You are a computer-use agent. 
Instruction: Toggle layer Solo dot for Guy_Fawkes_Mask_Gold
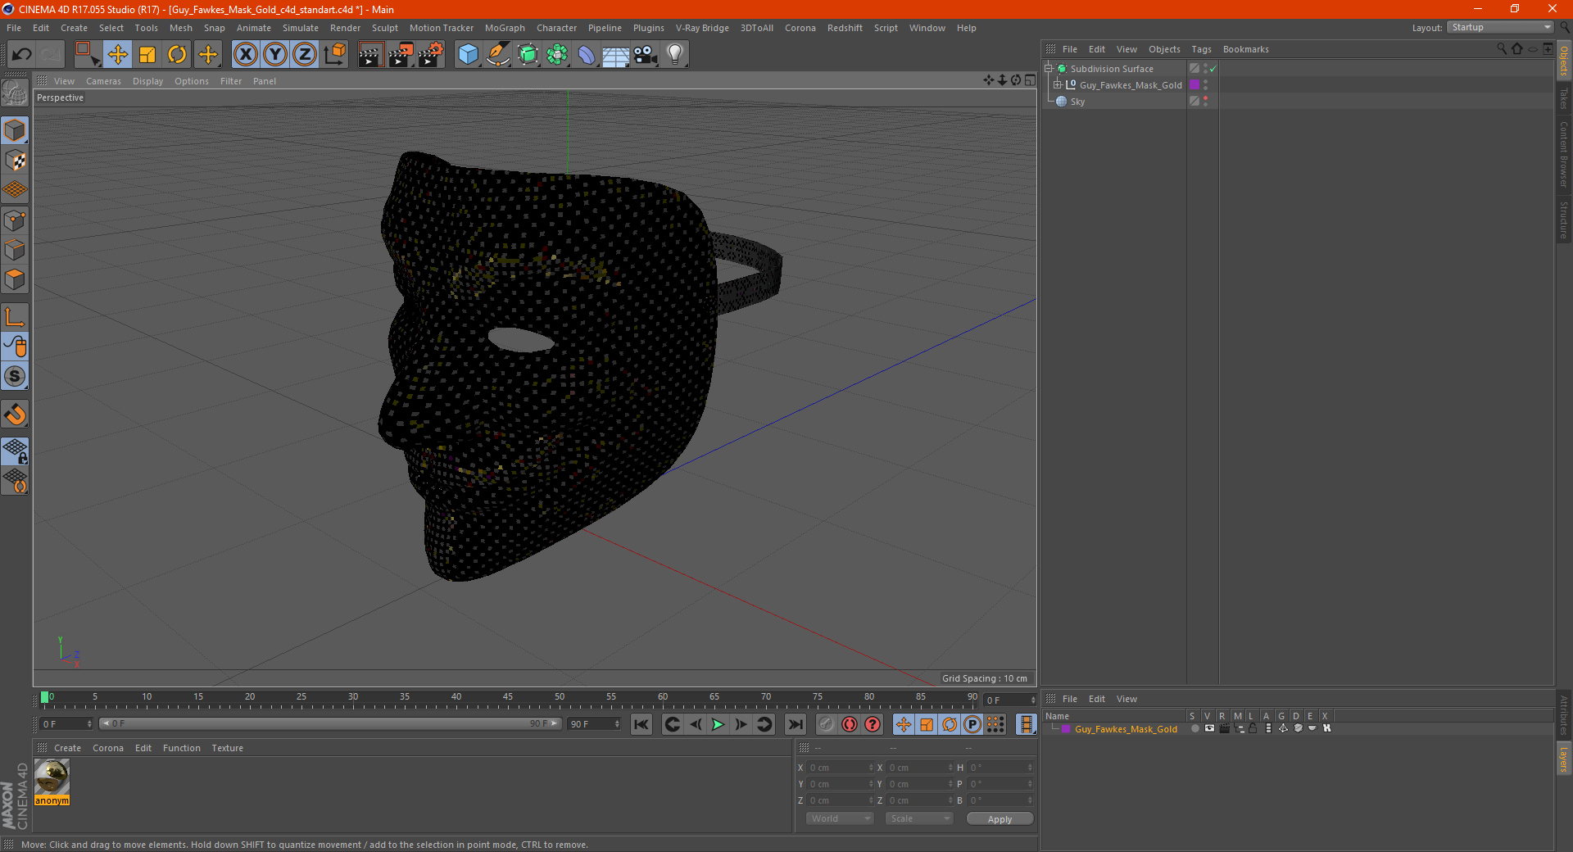coord(1194,728)
